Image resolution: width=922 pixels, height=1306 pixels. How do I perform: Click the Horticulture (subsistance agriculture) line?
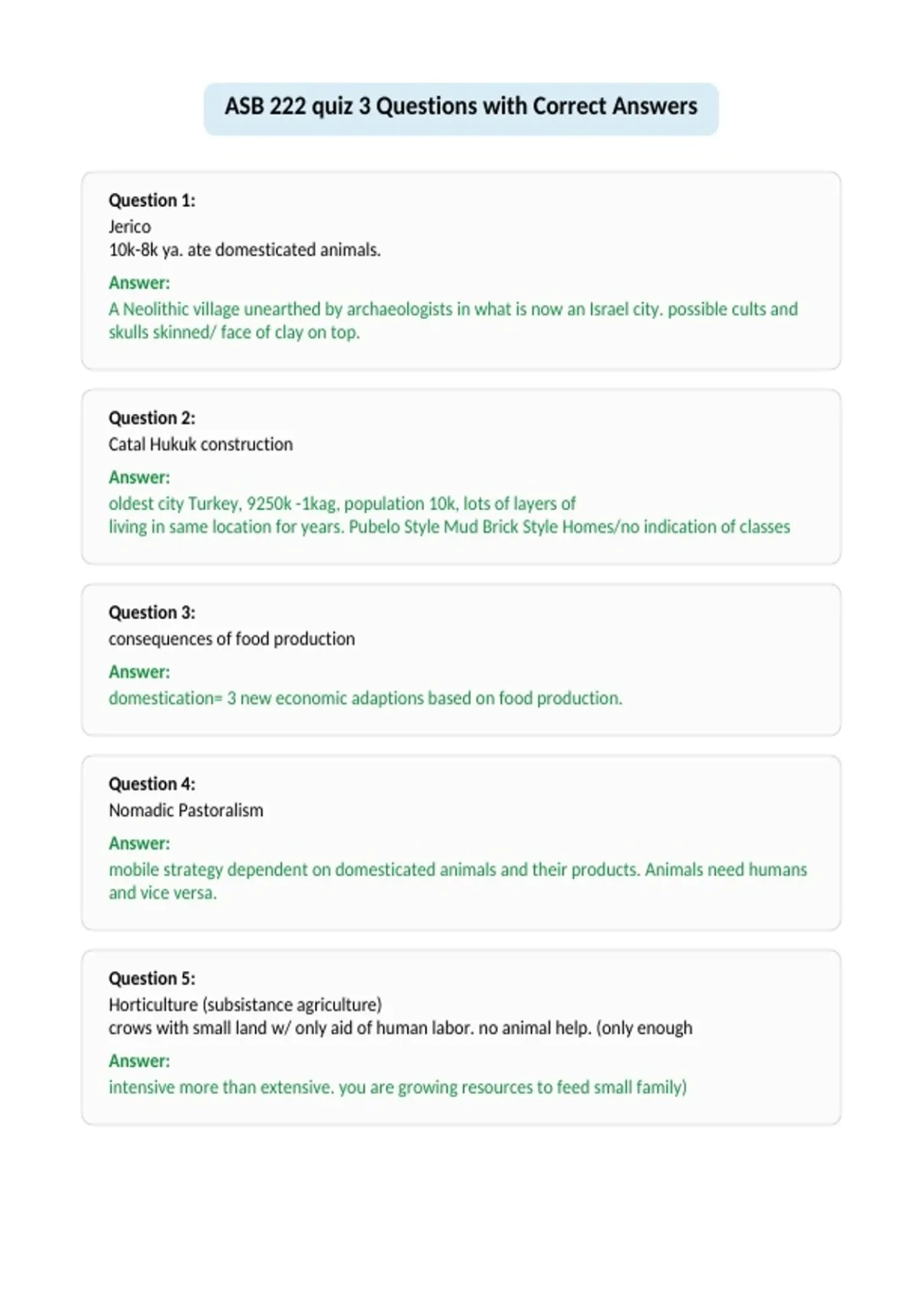click(245, 1005)
